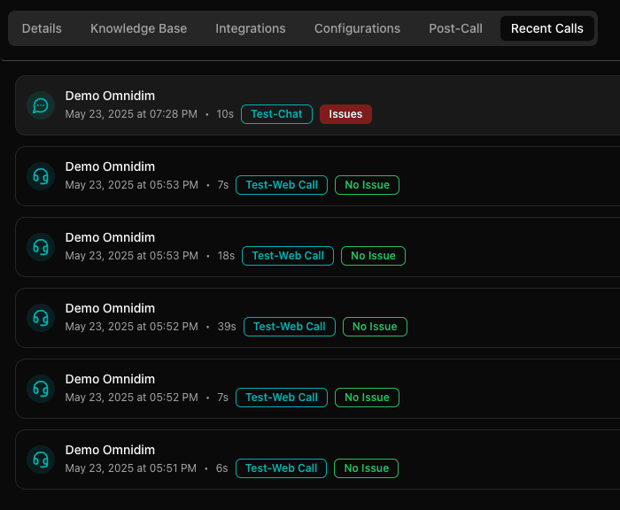Click headset icon of the 05:52 PM 7s call
620x510 pixels.
coord(40,389)
